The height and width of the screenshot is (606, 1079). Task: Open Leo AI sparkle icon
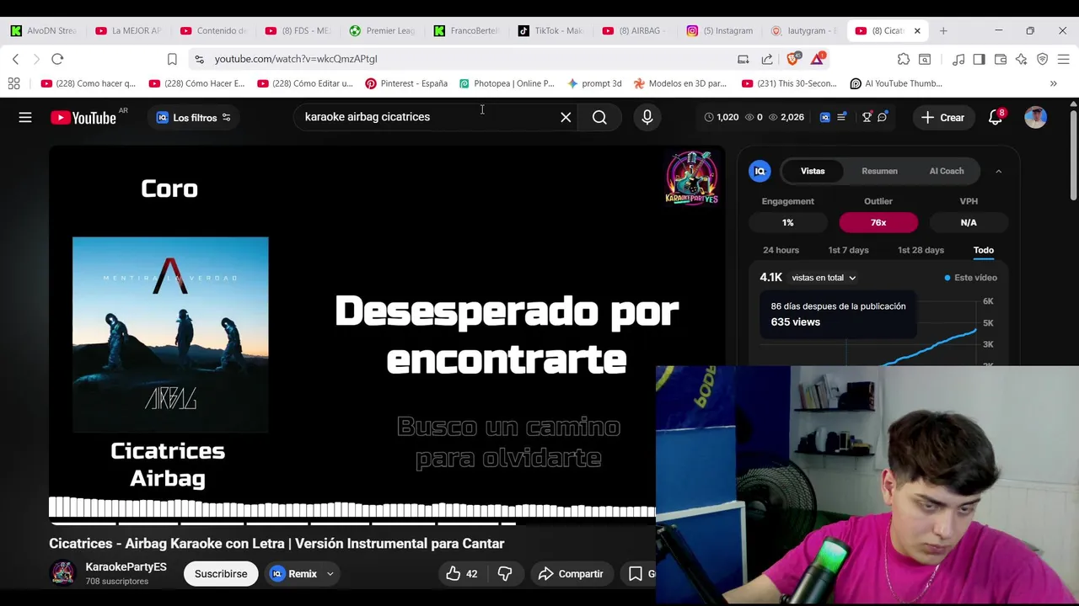coord(1022,59)
